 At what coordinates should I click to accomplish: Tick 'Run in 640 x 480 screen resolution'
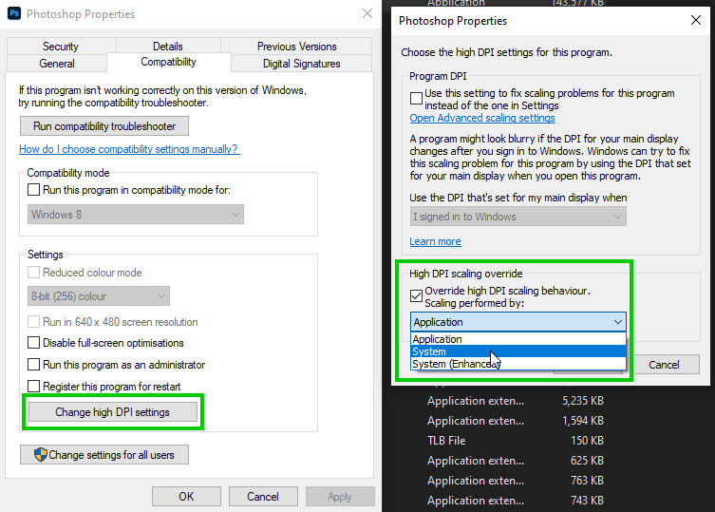click(x=34, y=322)
